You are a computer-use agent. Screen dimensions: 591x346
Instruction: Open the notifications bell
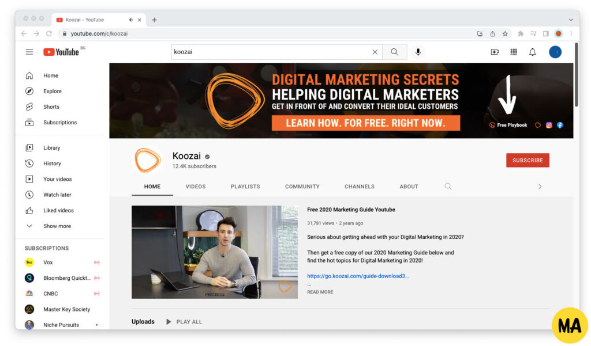tap(532, 52)
